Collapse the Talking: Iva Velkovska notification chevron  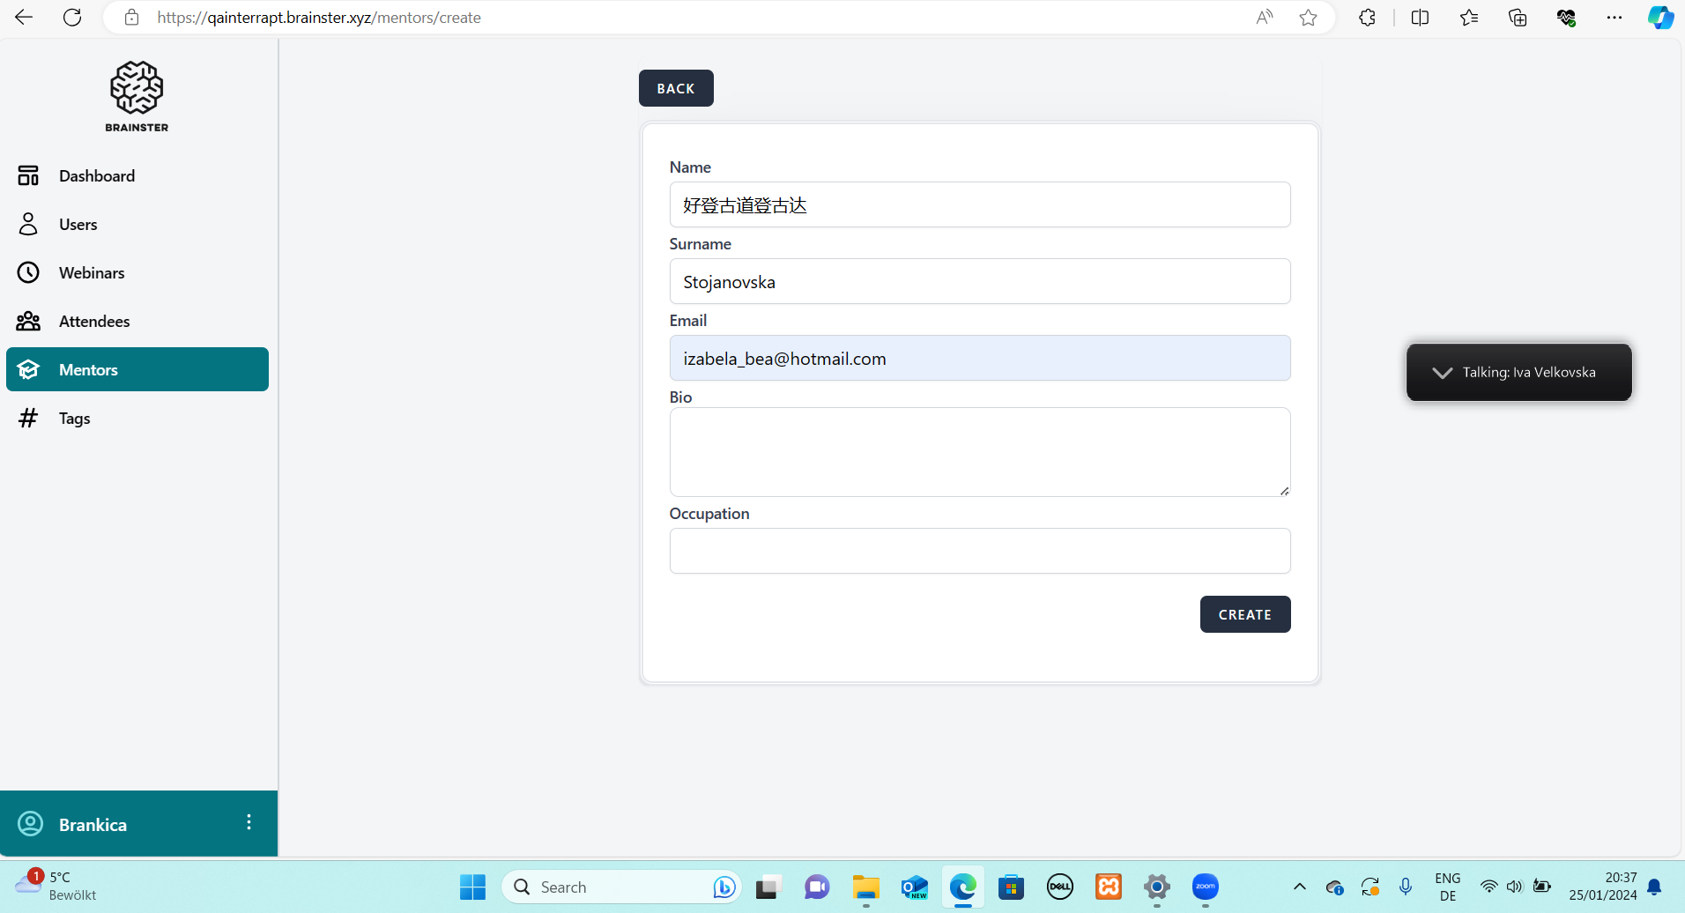pyautogui.click(x=1442, y=373)
